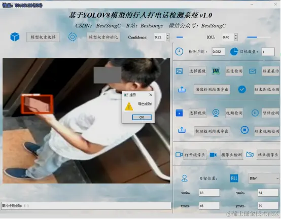
Task: Click the target-ring initialization icon
Action: [x=73, y=37]
